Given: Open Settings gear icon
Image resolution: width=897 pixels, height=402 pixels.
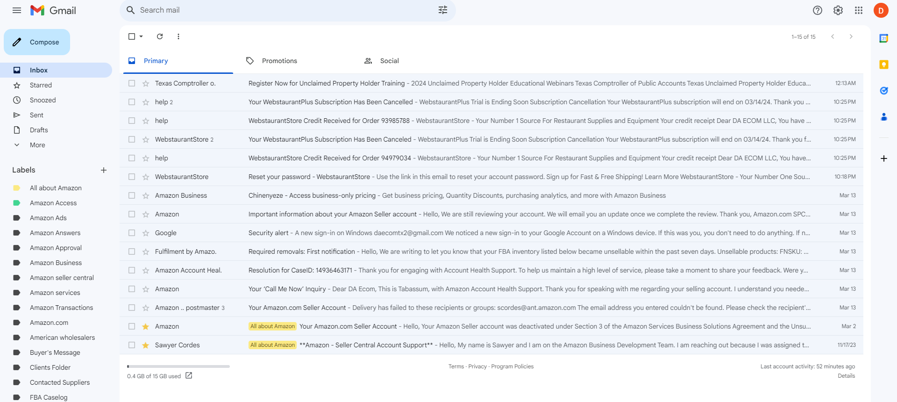Looking at the screenshot, I should click(x=838, y=10).
